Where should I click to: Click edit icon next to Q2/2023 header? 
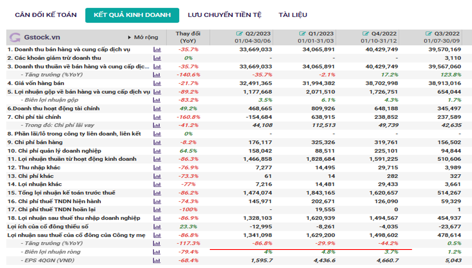(x=240, y=33)
